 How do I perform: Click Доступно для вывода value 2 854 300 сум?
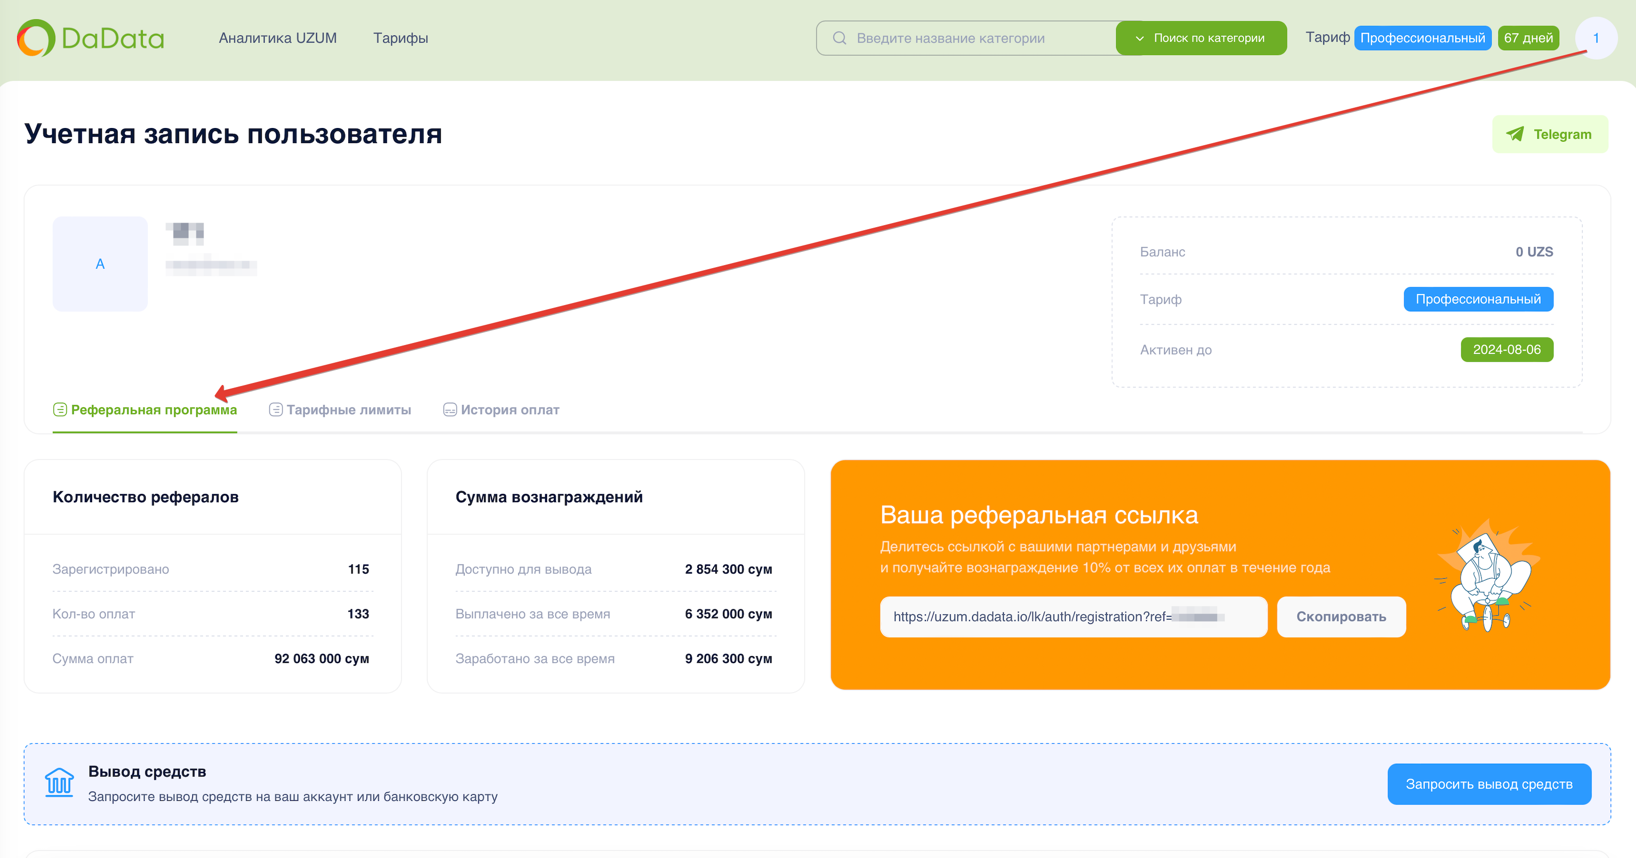pos(728,569)
